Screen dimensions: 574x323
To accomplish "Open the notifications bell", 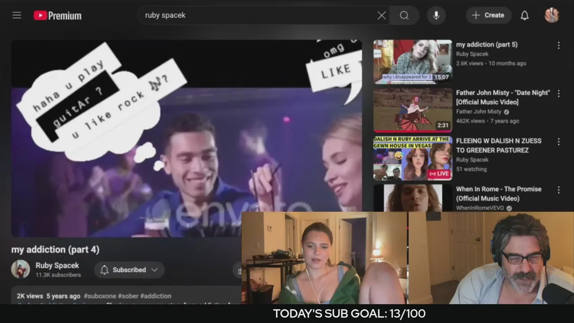I will point(525,16).
